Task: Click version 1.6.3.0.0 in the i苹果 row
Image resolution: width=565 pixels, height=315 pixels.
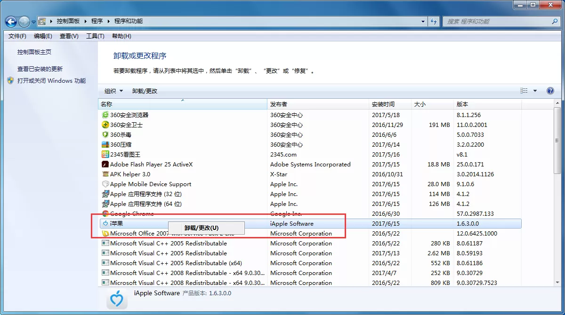Action: [468, 223]
